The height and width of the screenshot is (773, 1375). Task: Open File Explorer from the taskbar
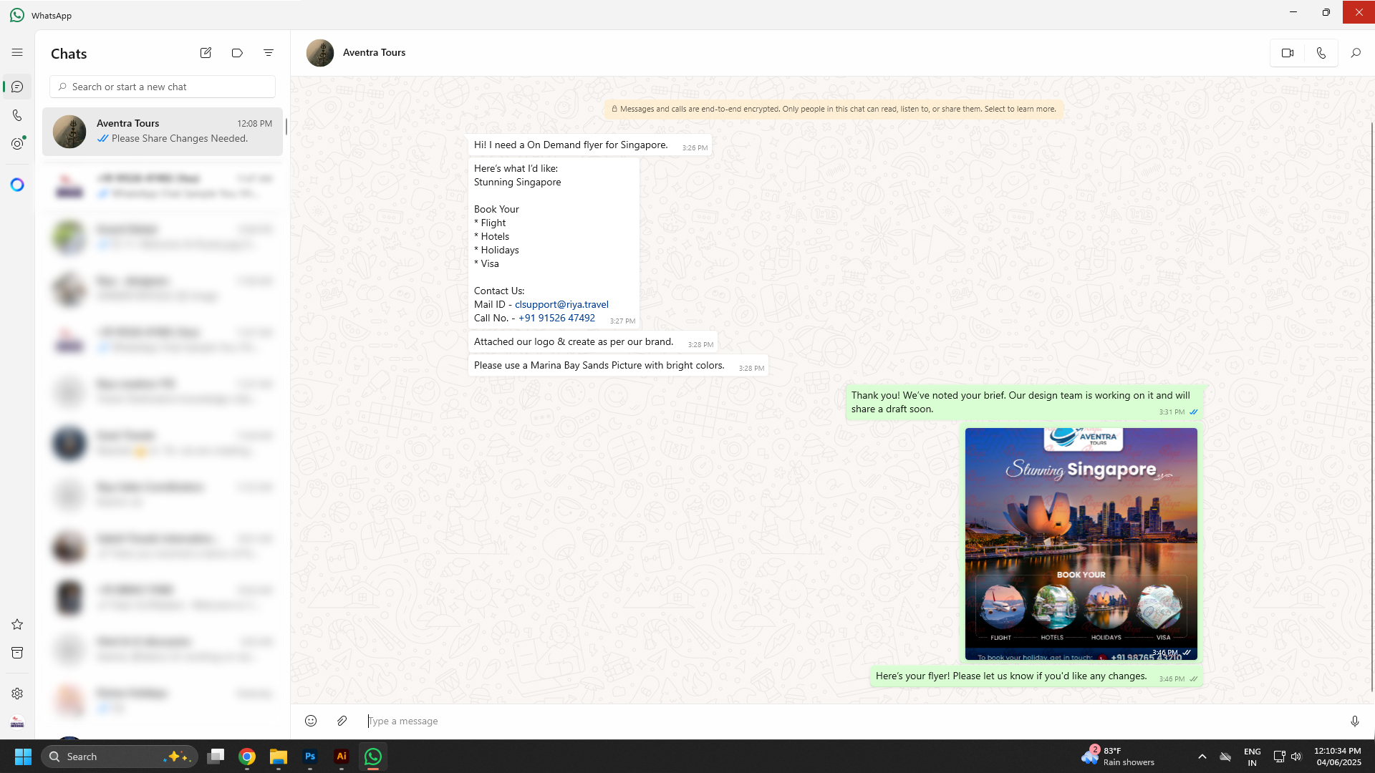tap(279, 757)
